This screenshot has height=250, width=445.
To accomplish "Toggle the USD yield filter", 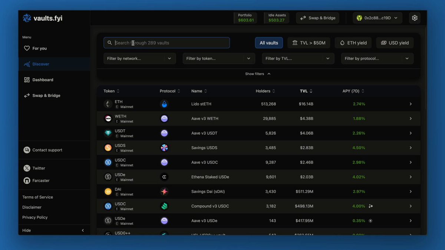I will pyautogui.click(x=395, y=43).
